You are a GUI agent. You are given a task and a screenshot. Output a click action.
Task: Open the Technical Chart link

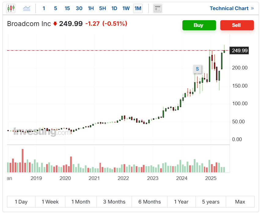click(229, 8)
